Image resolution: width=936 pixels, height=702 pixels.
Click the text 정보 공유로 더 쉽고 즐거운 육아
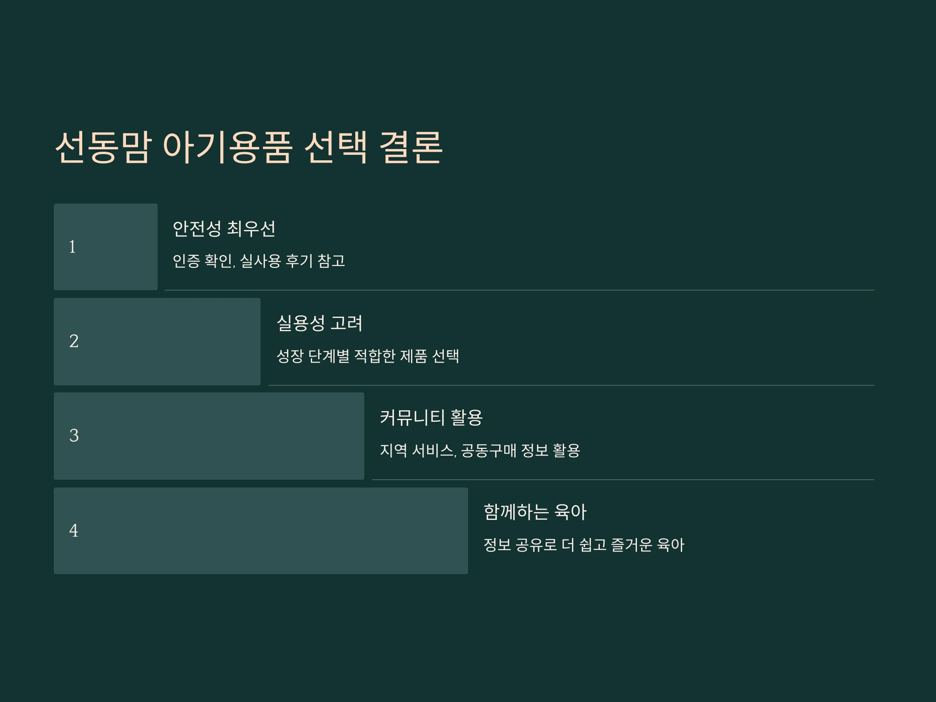click(583, 545)
